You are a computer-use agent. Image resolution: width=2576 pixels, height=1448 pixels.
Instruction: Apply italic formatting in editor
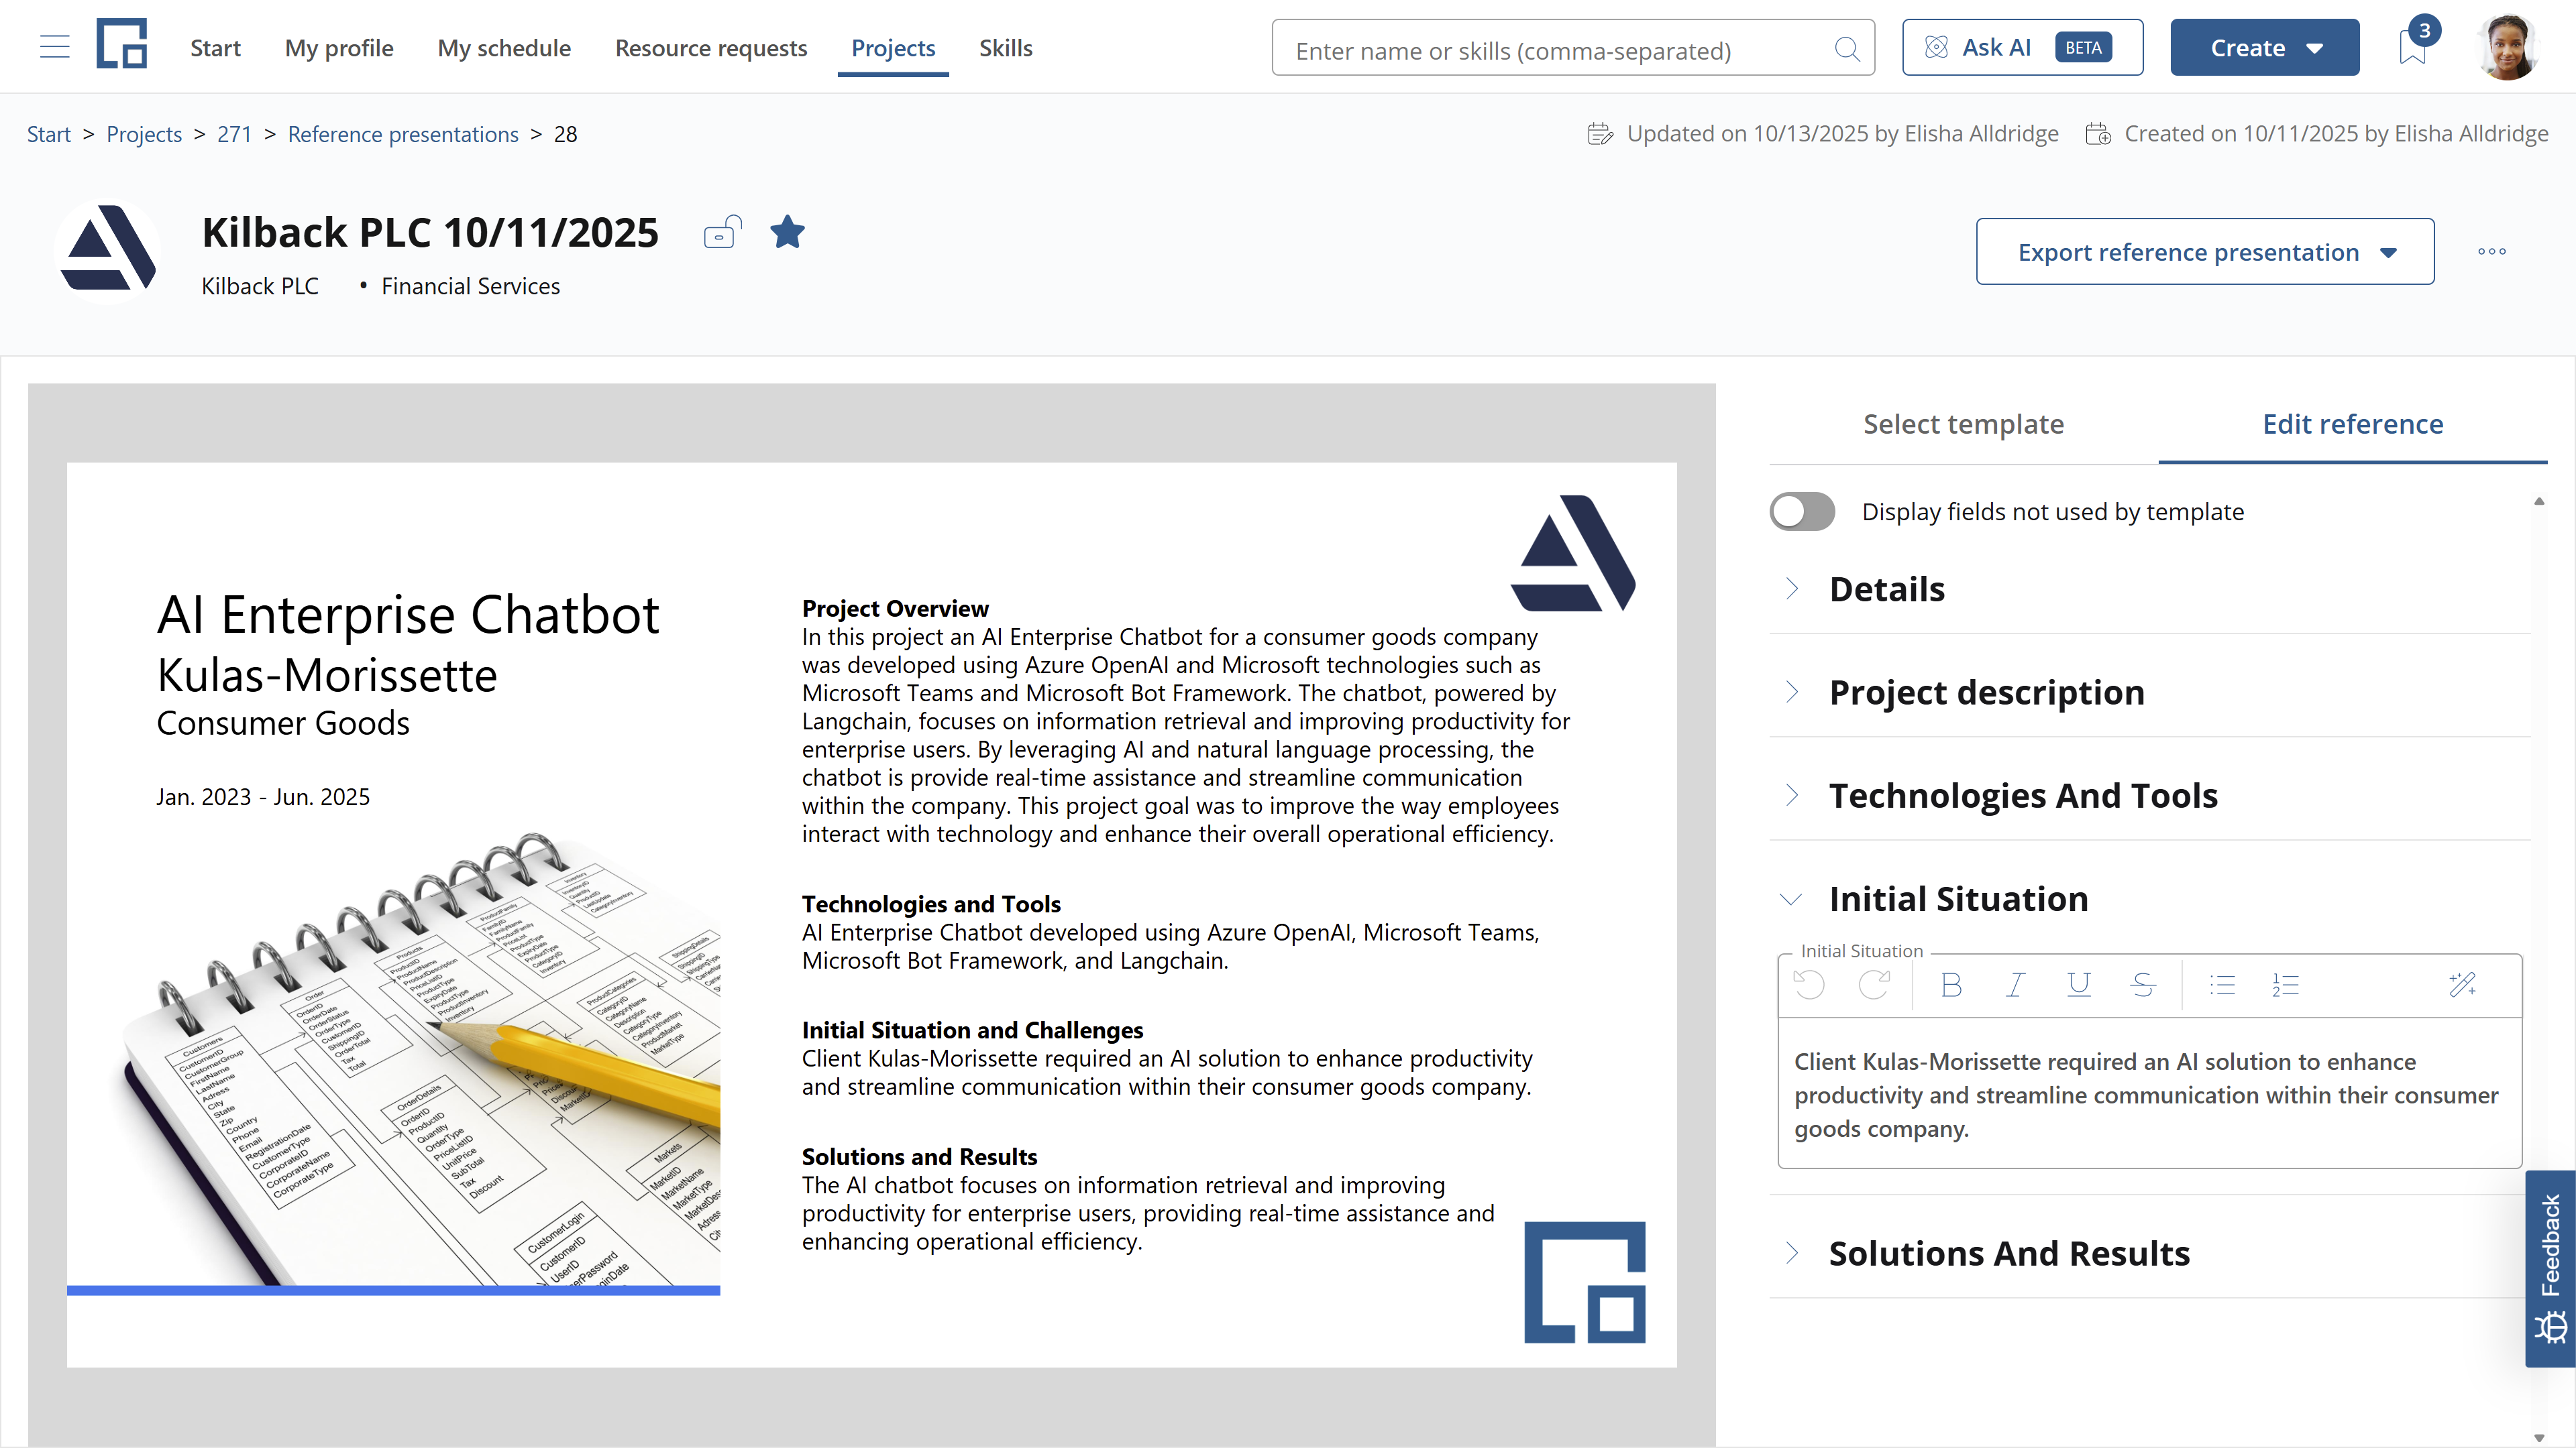click(2015, 984)
